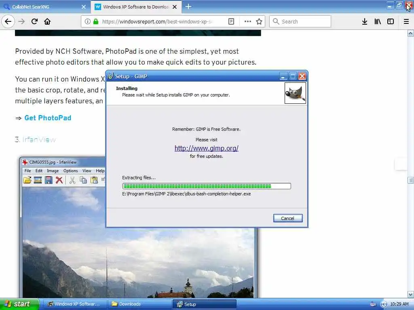Image resolution: width=414 pixels, height=310 pixels.
Task: Open the browser home page
Action: pos(47,21)
